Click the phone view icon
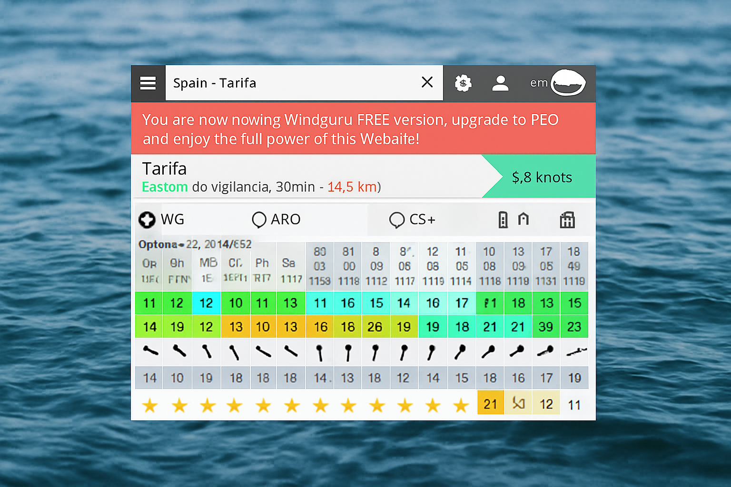This screenshot has width=731, height=487. (503, 220)
